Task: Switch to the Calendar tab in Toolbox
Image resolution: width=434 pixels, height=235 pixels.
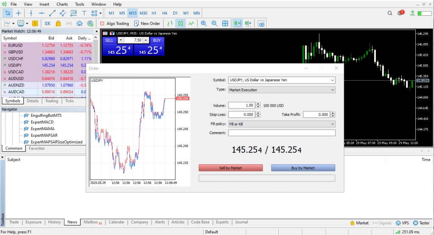Action: 116,222
